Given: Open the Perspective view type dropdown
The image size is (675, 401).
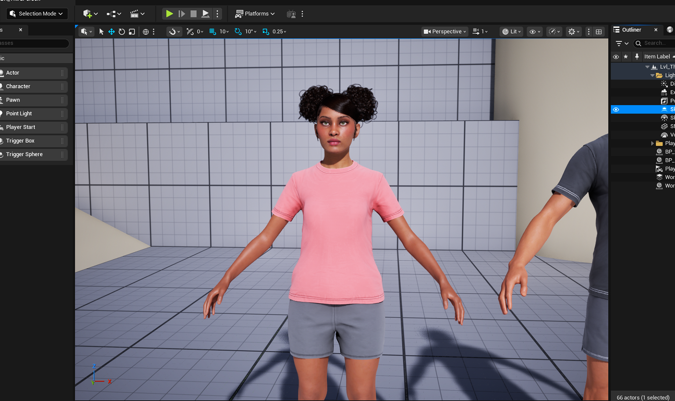Looking at the screenshot, I should coord(445,31).
